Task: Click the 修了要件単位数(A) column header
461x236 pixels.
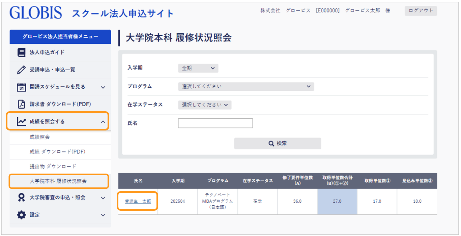Action: [297, 181]
